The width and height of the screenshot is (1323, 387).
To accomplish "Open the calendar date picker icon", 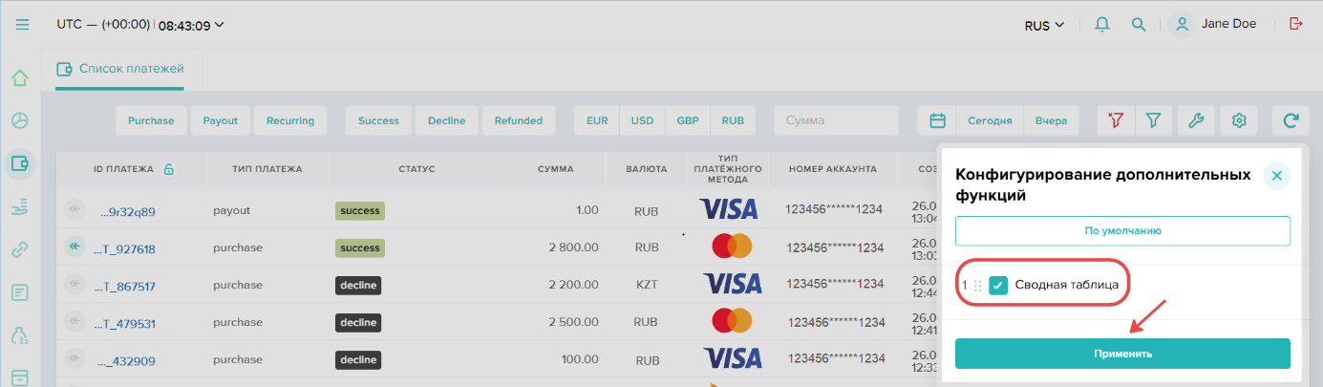I will pyautogui.click(x=937, y=120).
